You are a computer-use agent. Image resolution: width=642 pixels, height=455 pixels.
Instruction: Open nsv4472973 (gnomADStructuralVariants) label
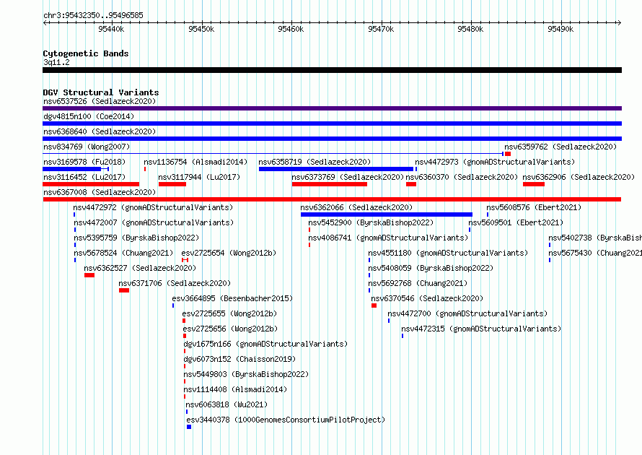(495, 162)
